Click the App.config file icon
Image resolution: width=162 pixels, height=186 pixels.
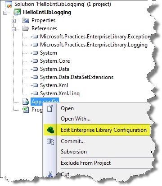[x=26, y=102]
